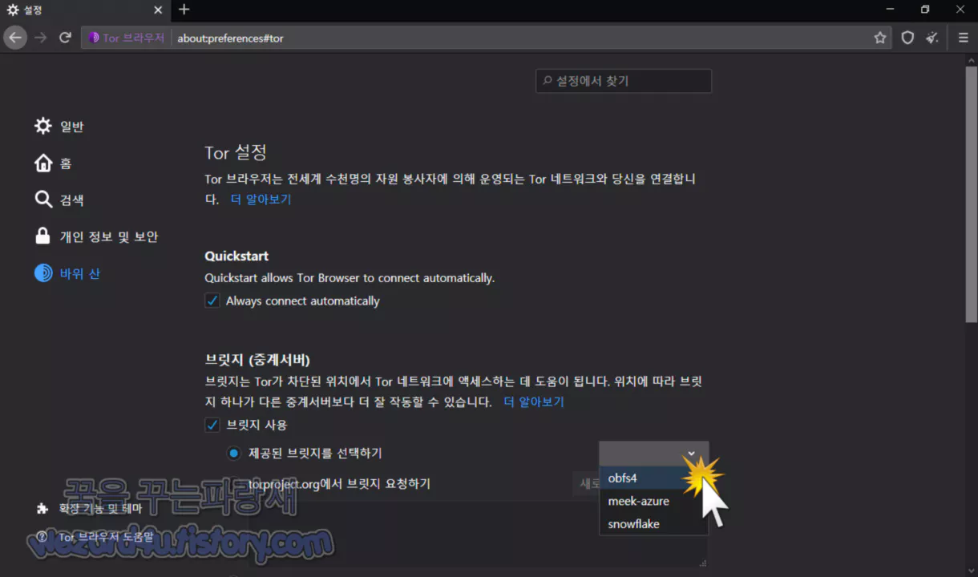Select the 제공된 브릿지를 선택하기 radio button
The height and width of the screenshot is (577, 978).
(x=233, y=453)
